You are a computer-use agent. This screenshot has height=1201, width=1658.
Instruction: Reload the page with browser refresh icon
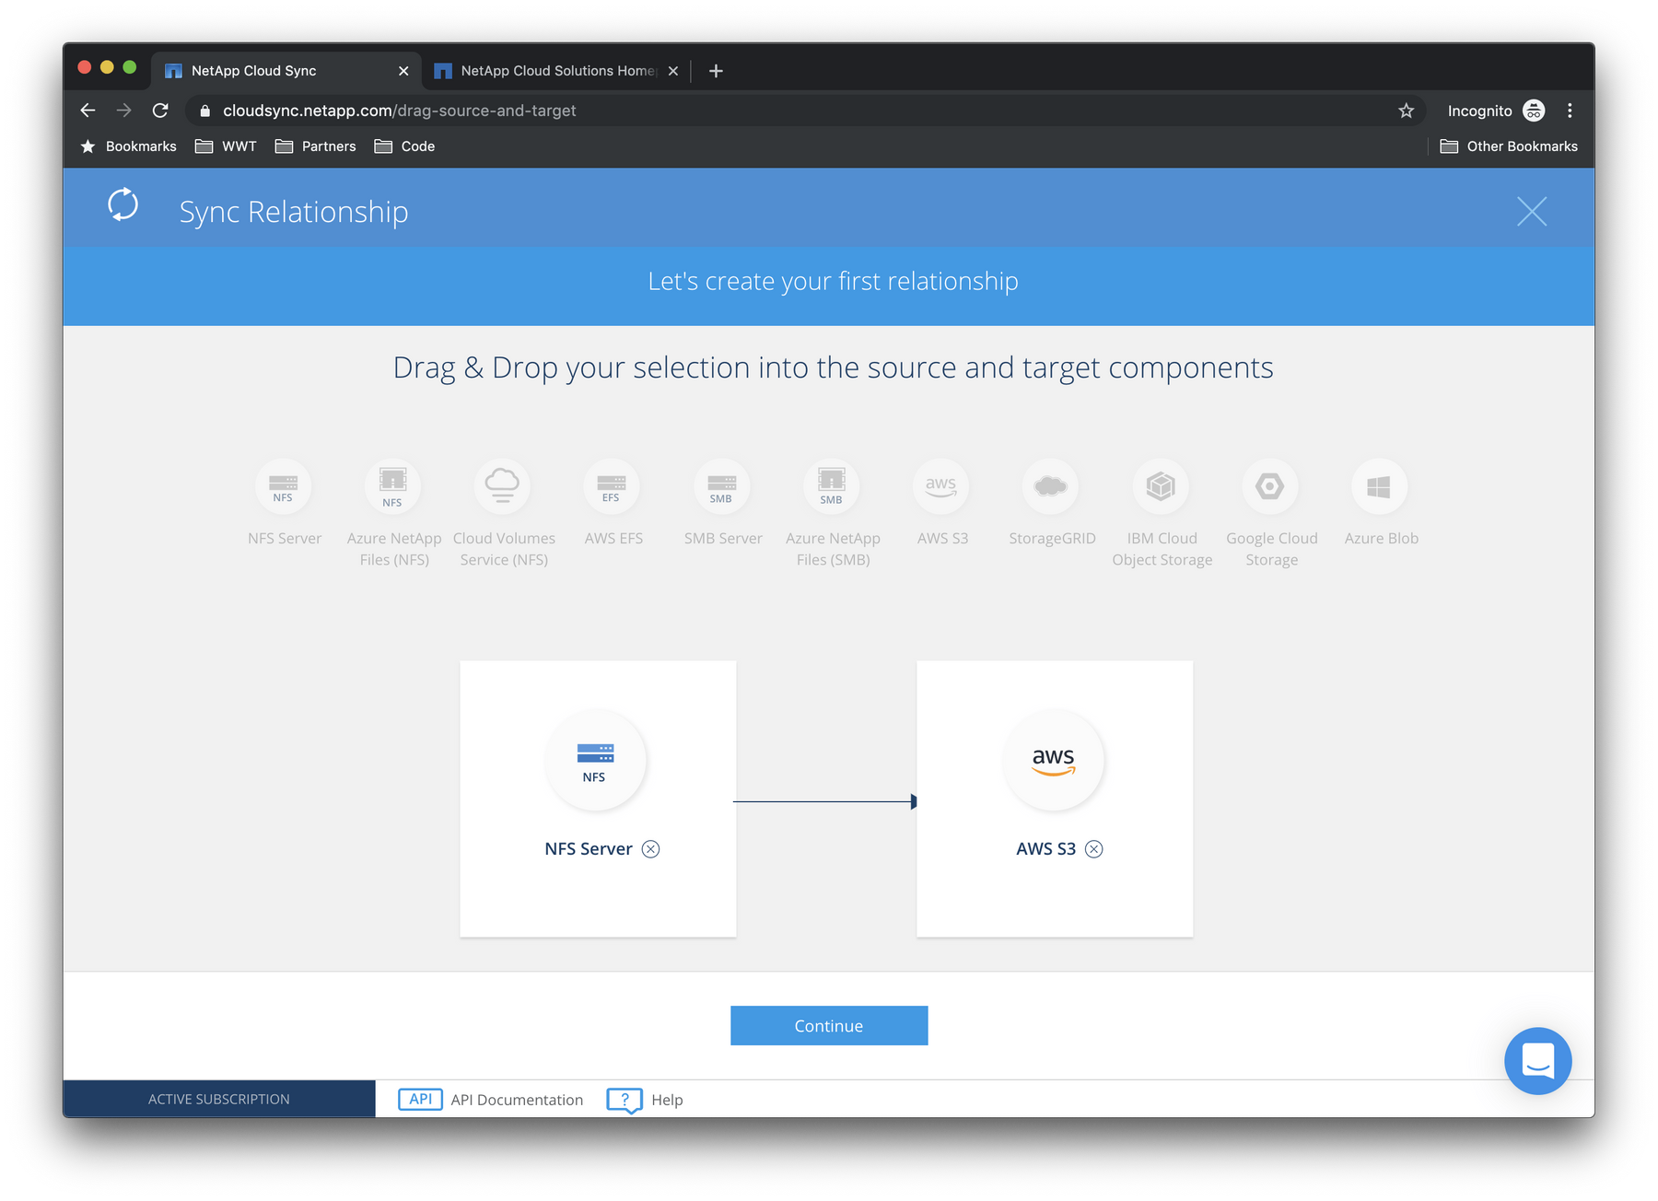[x=160, y=111]
